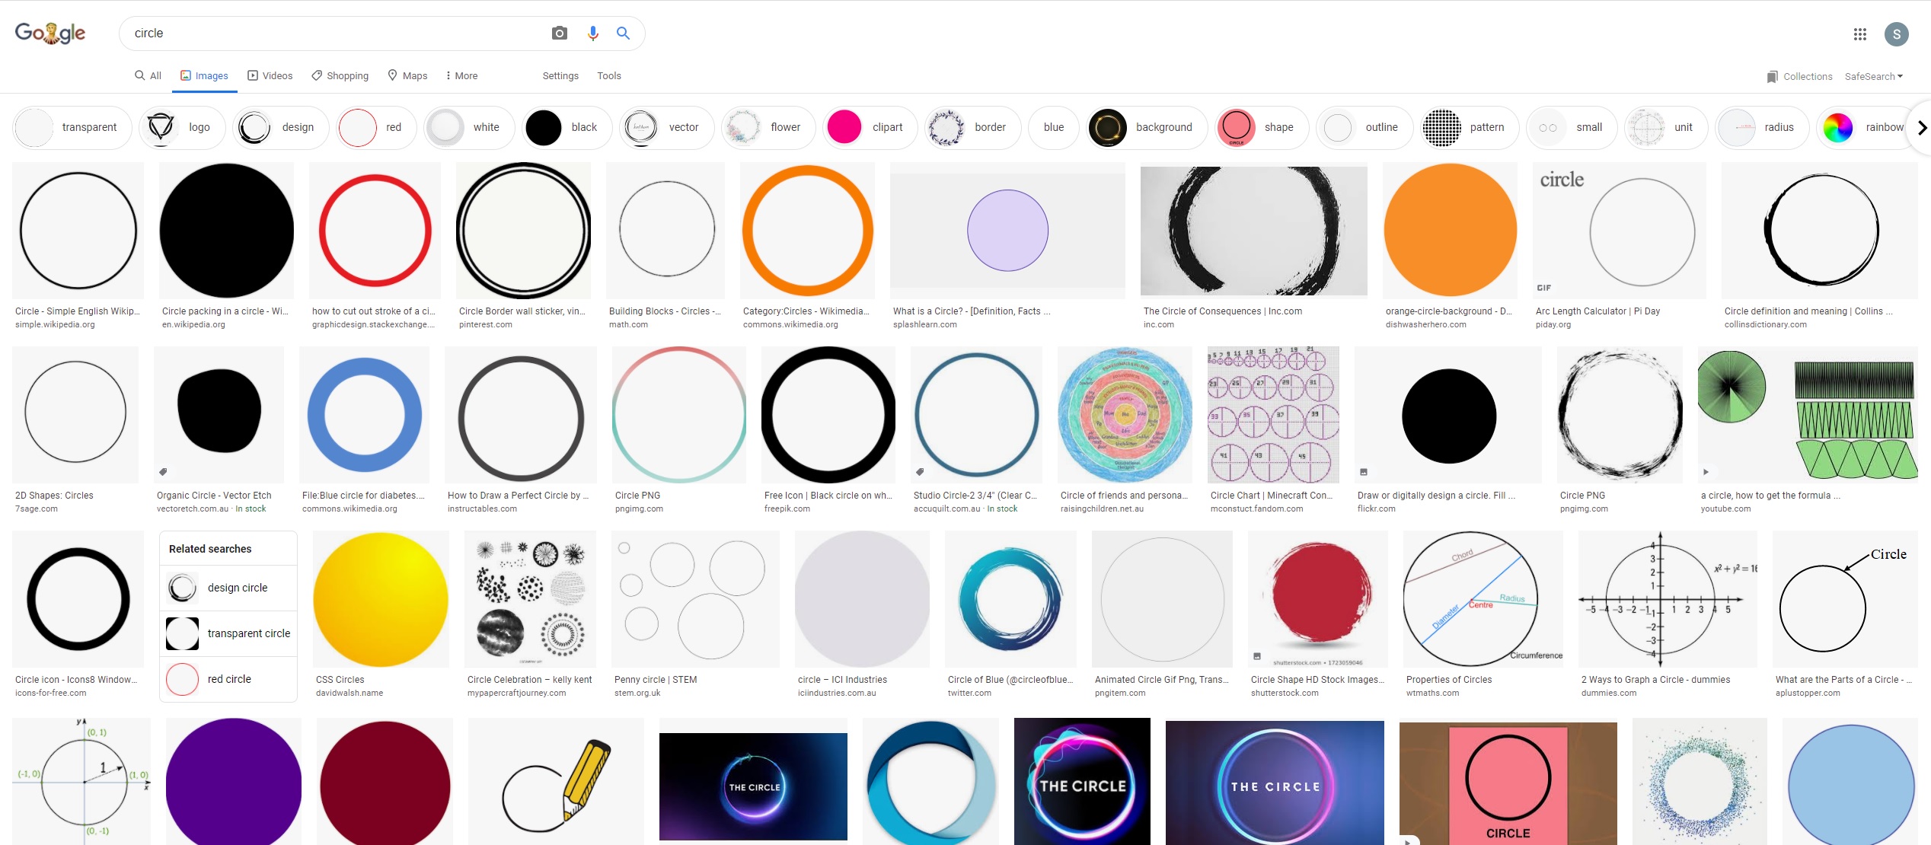The width and height of the screenshot is (1931, 845).
Task: Expand the SafeSearch dropdown
Action: point(1873,76)
